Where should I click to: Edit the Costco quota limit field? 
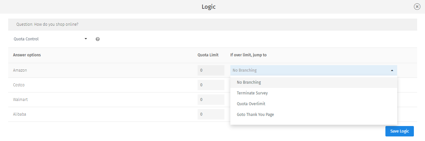click(x=211, y=85)
